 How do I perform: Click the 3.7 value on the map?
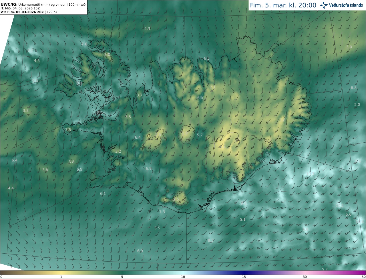139,95
